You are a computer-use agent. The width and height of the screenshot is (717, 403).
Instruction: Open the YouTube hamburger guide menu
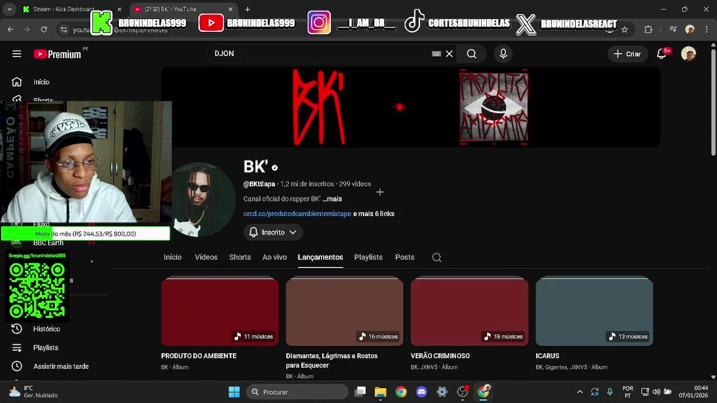click(x=17, y=54)
